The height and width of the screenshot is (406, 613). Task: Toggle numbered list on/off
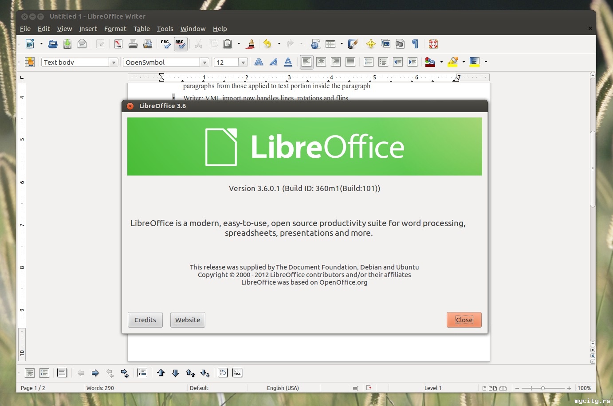[369, 62]
